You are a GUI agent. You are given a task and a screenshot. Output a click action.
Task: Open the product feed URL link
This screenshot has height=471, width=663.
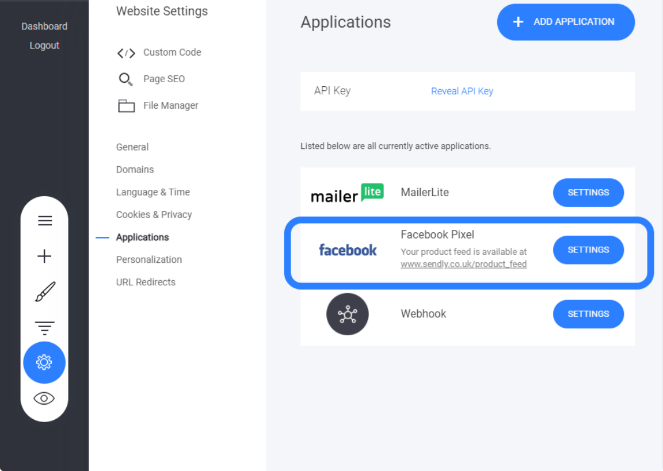(463, 264)
